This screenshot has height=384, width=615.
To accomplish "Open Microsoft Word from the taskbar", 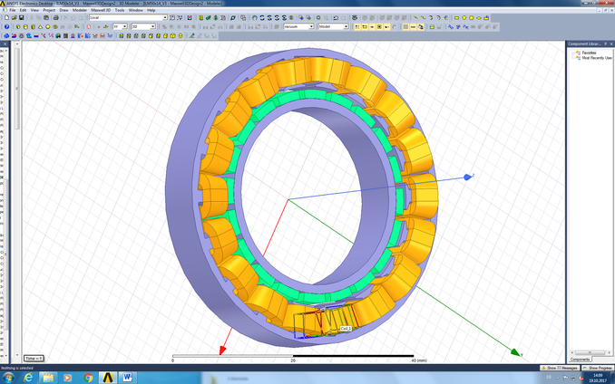I will [127, 378].
